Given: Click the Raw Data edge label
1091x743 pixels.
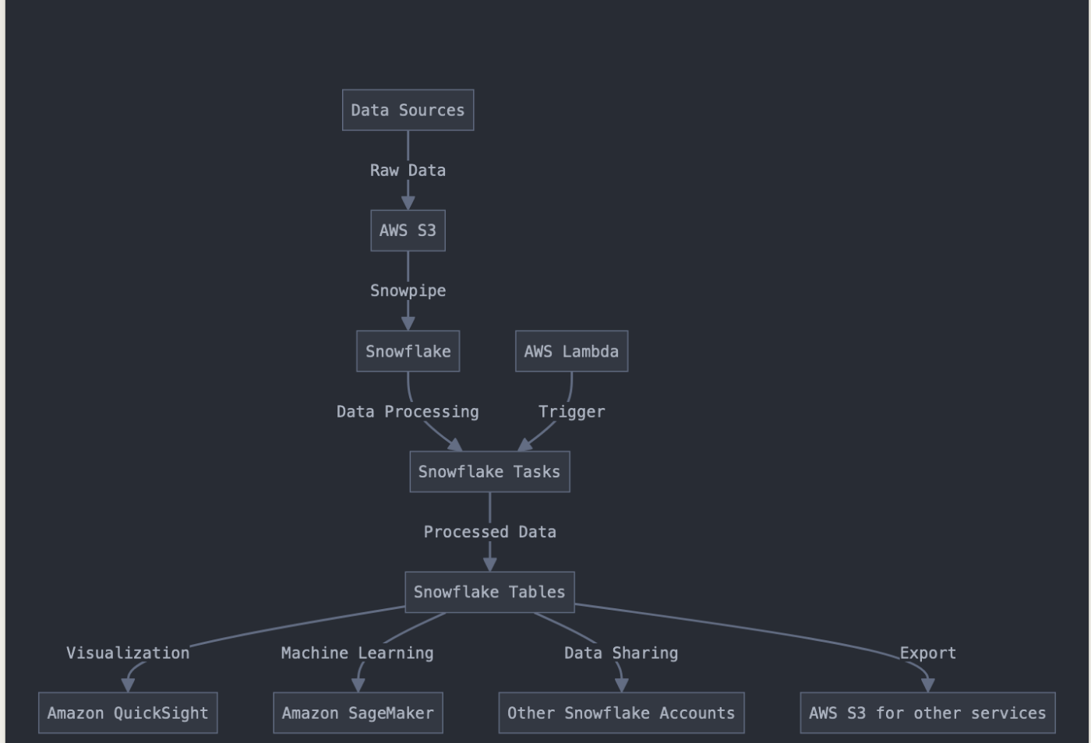Looking at the screenshot, I should [x=408, y=171].
